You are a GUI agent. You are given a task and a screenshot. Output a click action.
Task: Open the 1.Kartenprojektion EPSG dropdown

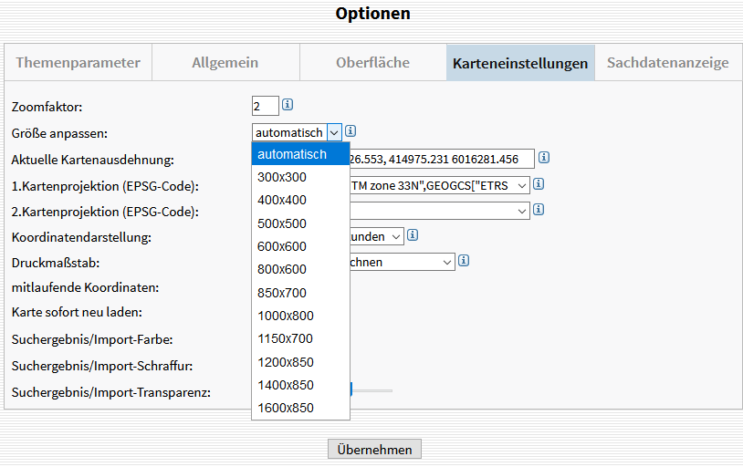click(521, 185)
